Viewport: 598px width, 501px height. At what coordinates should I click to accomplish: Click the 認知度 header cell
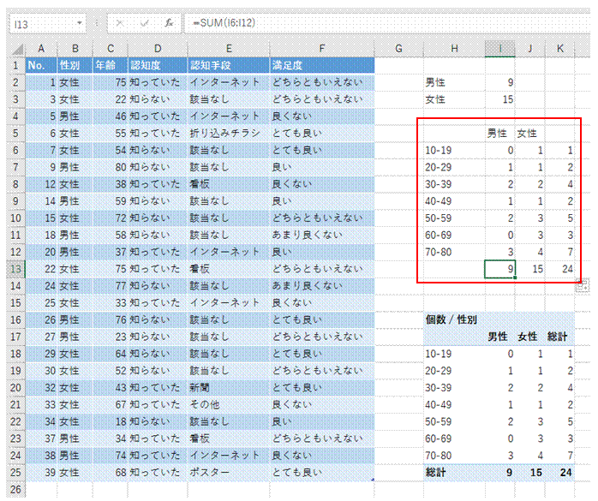[158, 66]
